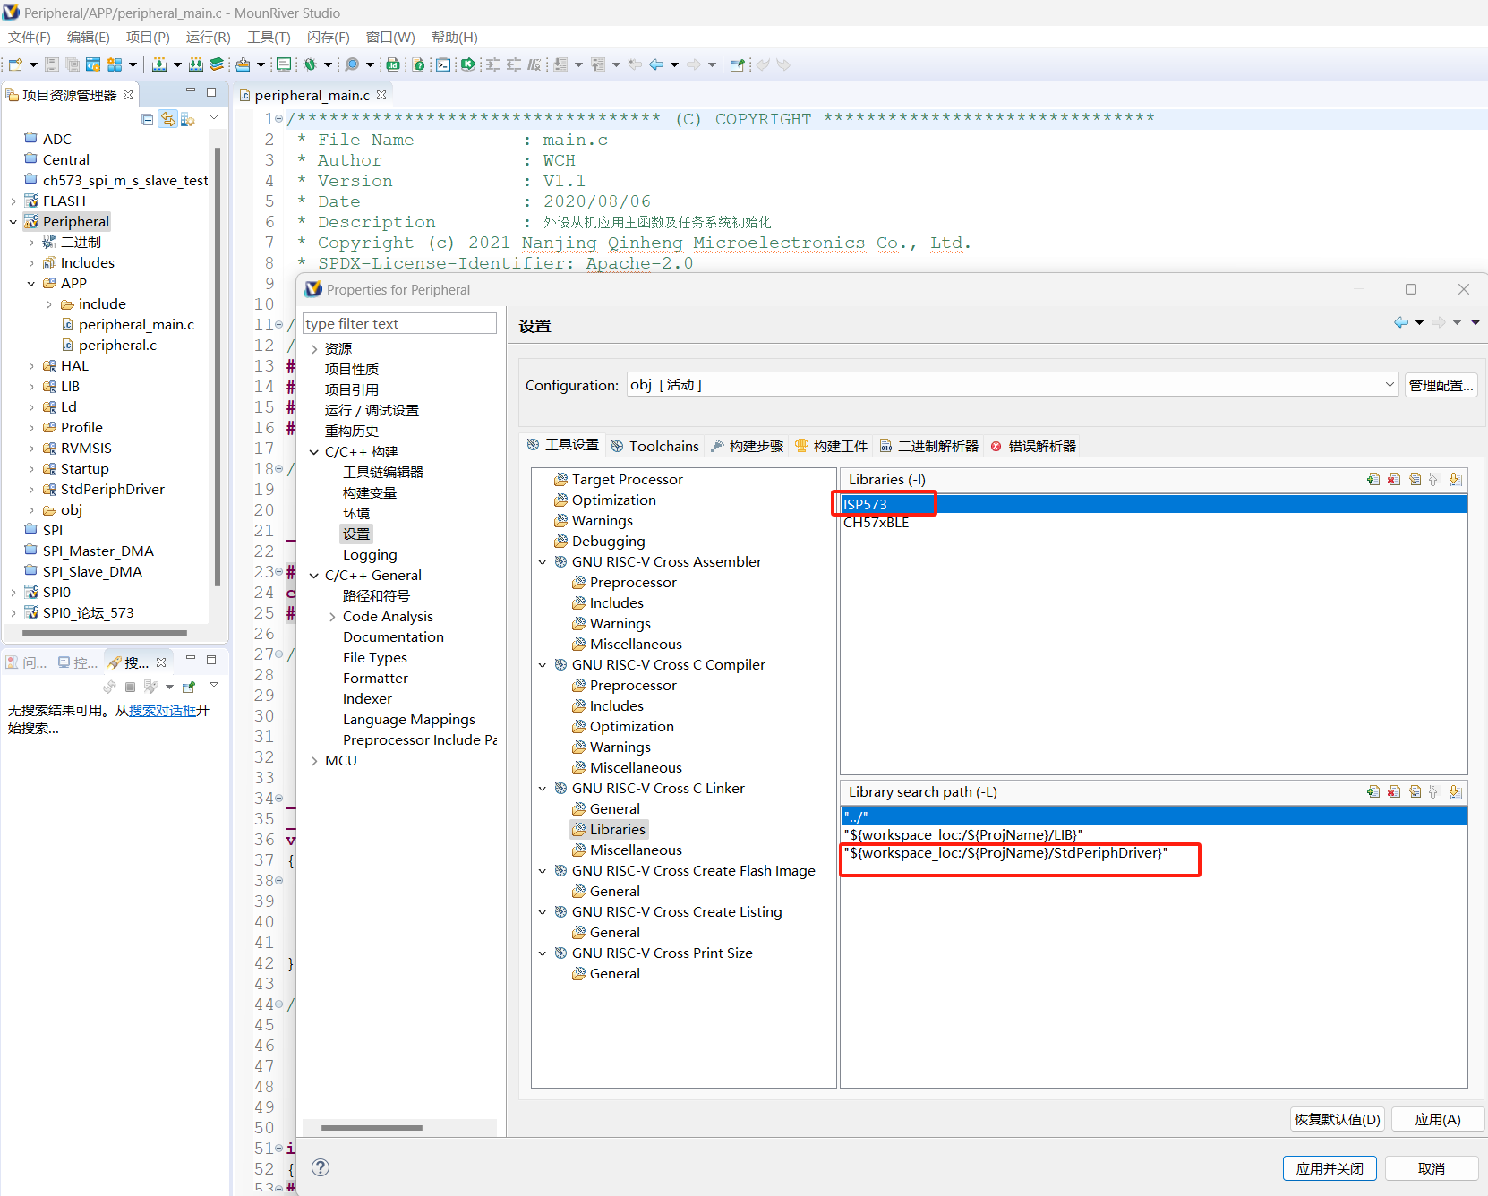Click the project explorer horizontal scrollbar
The width and height of the screenshot is (1488, 1196).
[x=105, y=633]
